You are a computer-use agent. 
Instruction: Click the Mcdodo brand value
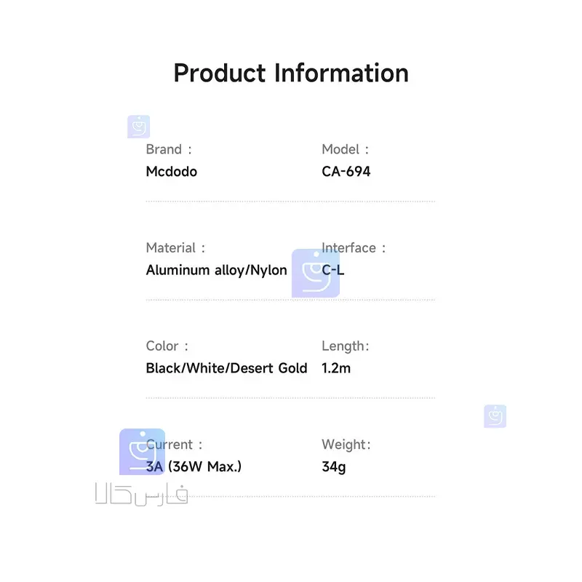[171, 172]
